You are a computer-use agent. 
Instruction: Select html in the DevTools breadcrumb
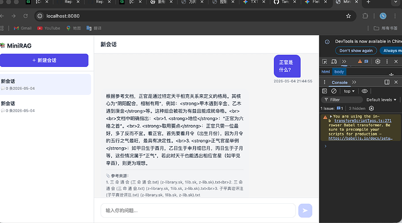coord(326,72)
